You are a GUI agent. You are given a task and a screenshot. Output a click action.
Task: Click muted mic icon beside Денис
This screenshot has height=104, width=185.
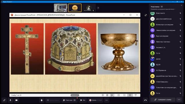(x=180, y=59)
